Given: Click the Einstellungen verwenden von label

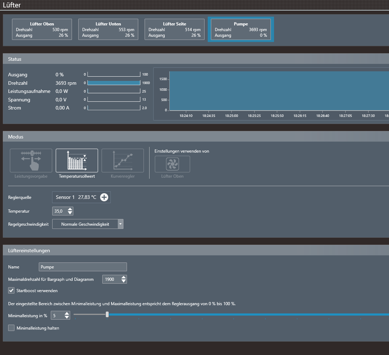Looking at the screenshot, I should pyautogui.click(x=182, y=151).
